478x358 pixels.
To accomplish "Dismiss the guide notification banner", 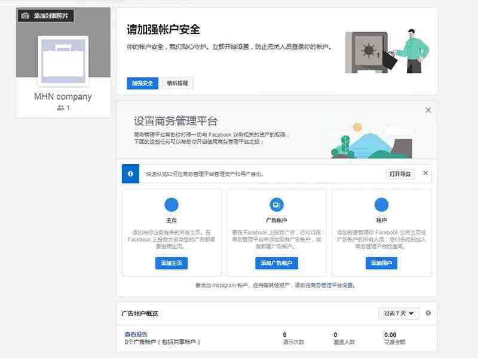I will [x=425, y=173].
